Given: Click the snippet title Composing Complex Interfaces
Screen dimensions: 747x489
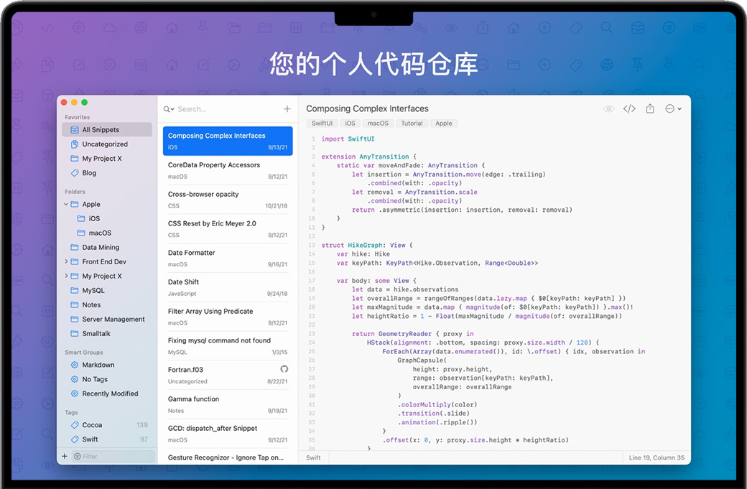Looking at the screenshot, I should coord(367,108).
